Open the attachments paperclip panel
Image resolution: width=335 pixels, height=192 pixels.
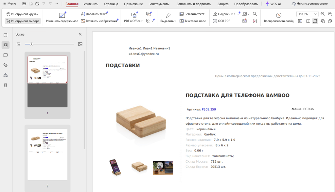pyautogui.click(x=6, y=65)
